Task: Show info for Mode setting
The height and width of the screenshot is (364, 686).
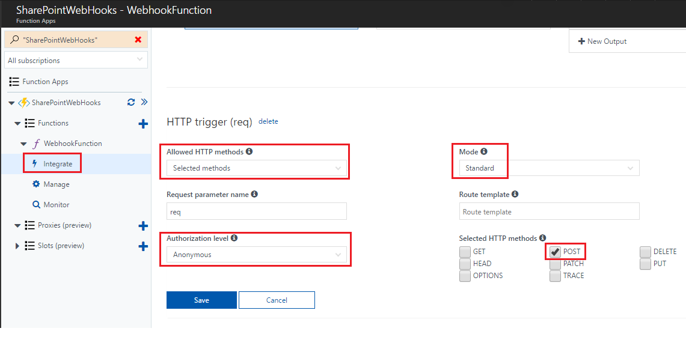Action: pos(484,151)
